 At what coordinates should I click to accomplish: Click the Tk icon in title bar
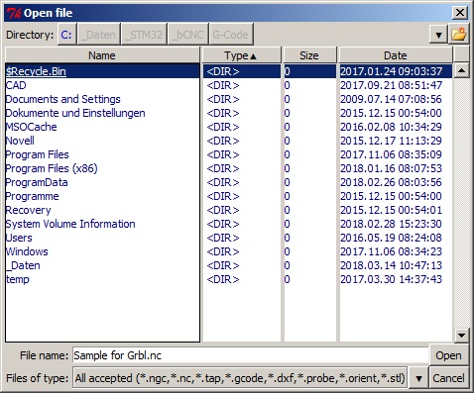pyautogui.click(x=14, y=13)
